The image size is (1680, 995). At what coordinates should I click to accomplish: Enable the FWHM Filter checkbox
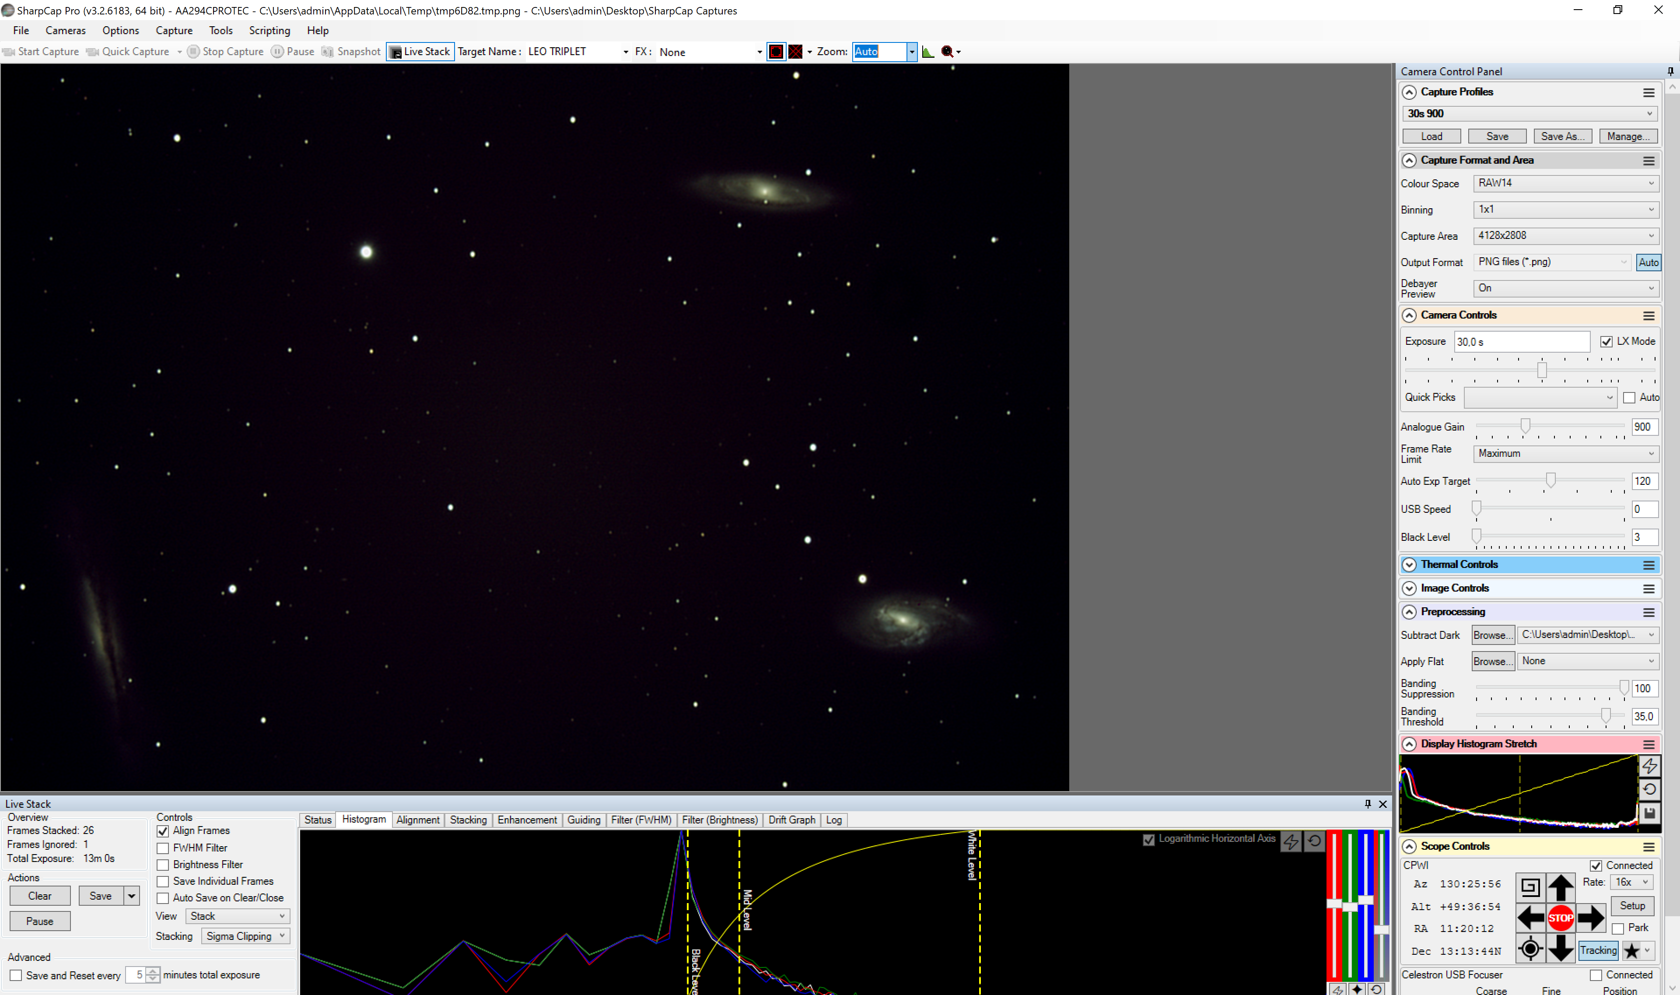point(163,848)
